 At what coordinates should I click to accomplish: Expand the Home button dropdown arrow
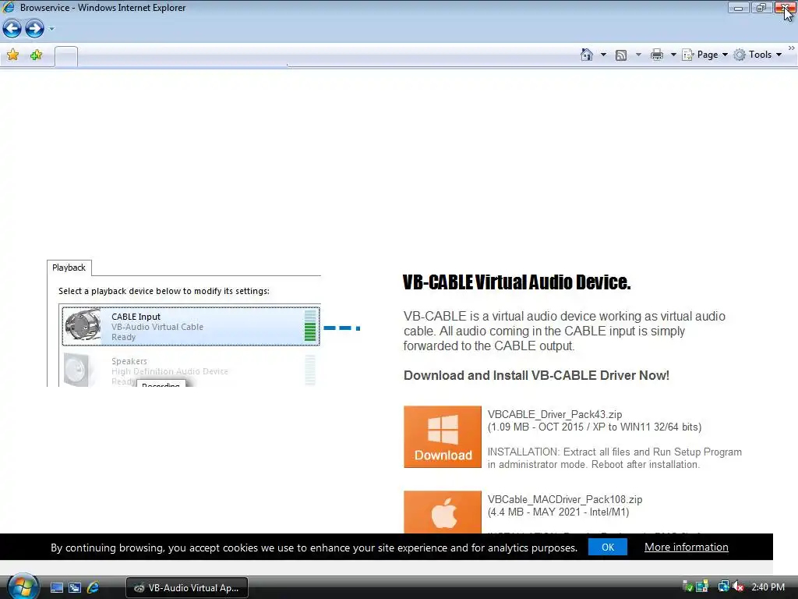603,55
